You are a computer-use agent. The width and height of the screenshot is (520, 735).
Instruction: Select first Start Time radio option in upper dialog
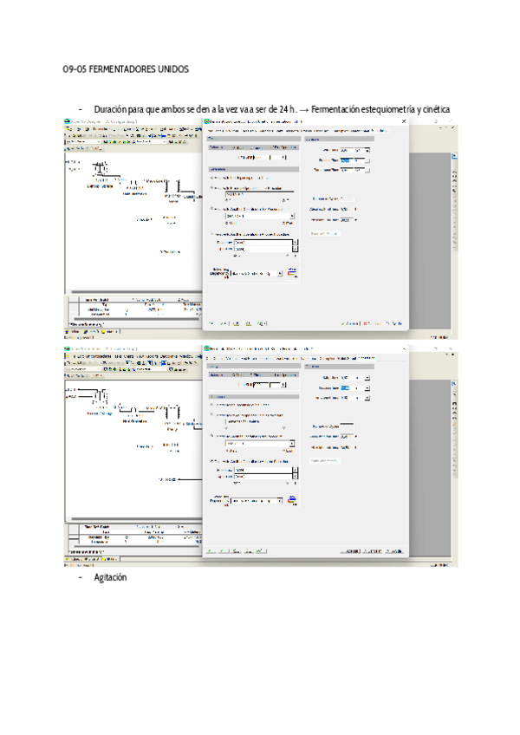click(x=211, y=178)
